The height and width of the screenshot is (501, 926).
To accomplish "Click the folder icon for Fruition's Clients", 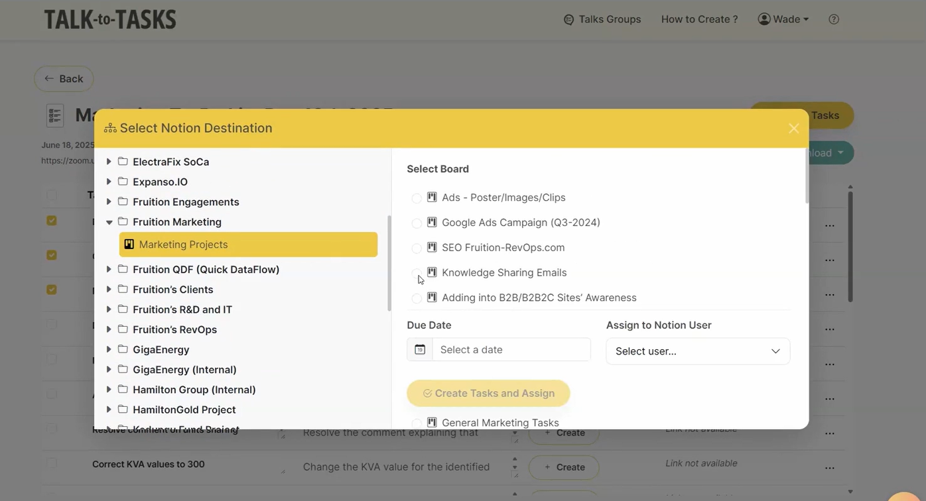I will click(x=123, y=289).
